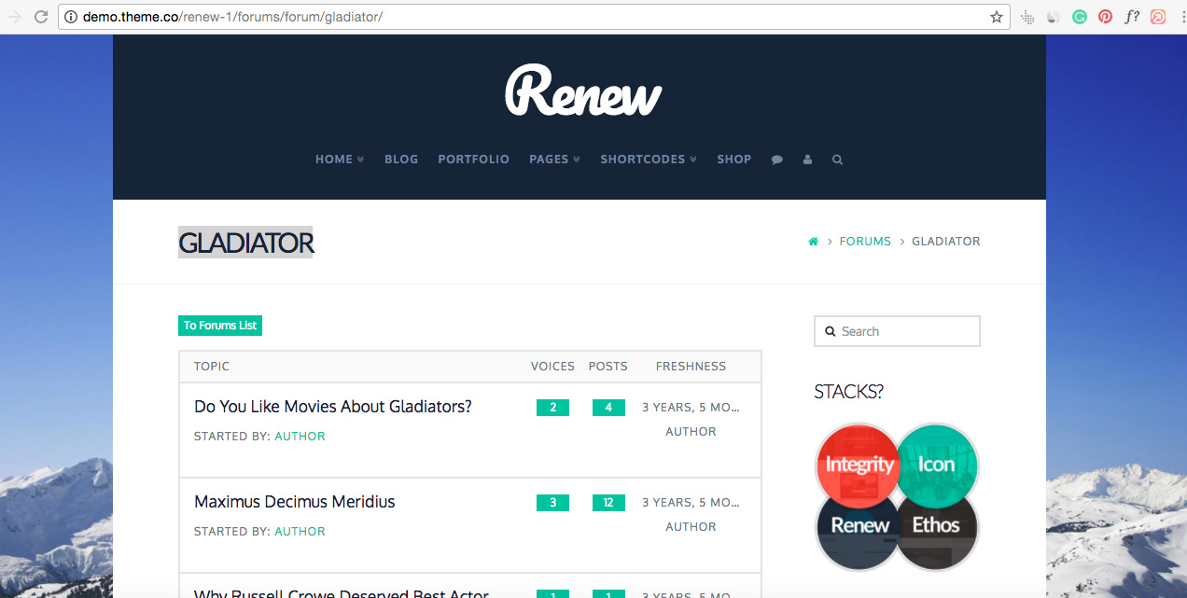Follow the FORUMS breadcrumb link

865,242
